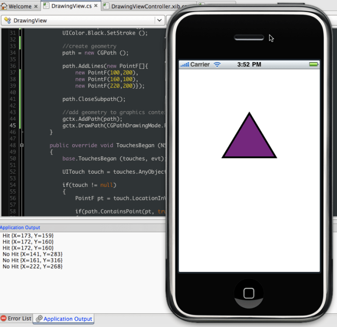Open the Welcome tab
The image size is (337, 327).
(x=20, y=6)
